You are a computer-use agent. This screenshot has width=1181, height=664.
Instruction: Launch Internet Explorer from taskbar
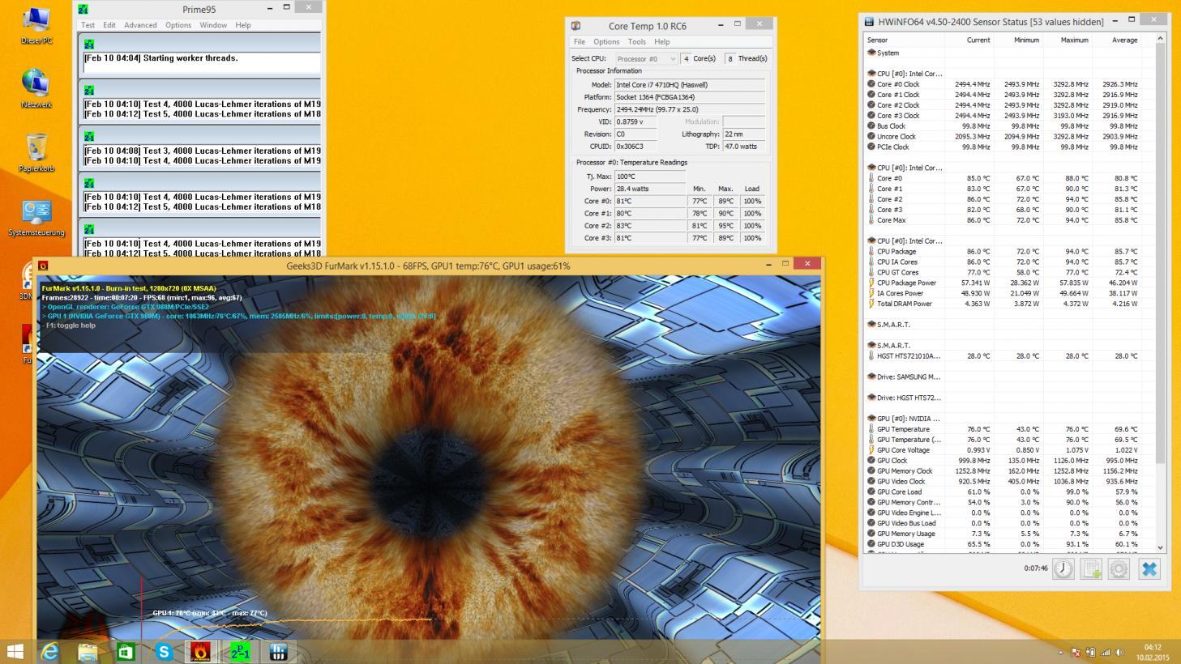(50, 651)
